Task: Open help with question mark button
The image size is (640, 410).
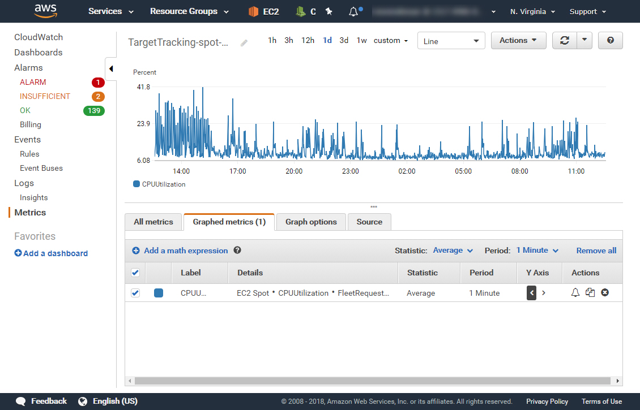Action: click(x=610, y=40)
